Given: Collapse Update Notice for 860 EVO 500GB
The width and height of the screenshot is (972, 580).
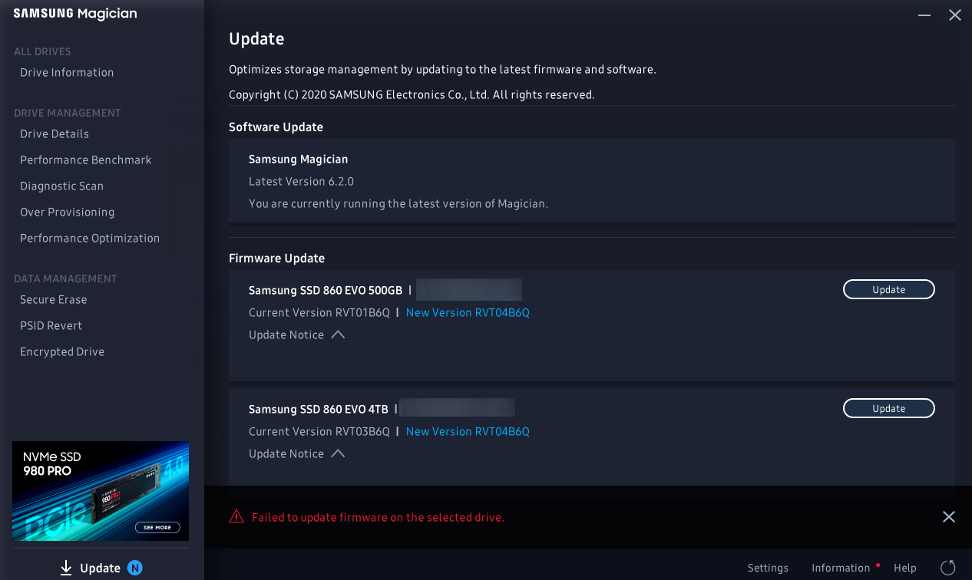Looking at the screenshot, I should [338, 334].
